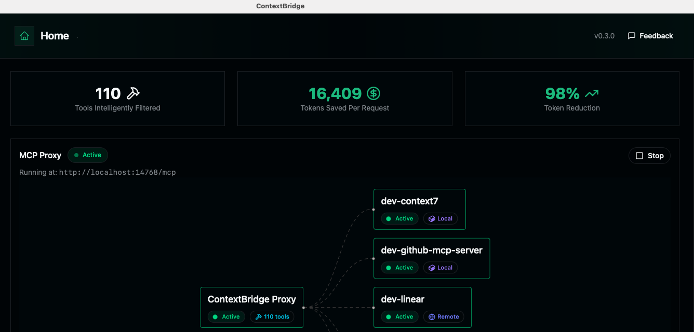
Task: Click the ContextBridge title in the top bar
Action: [x=280, y=6]
